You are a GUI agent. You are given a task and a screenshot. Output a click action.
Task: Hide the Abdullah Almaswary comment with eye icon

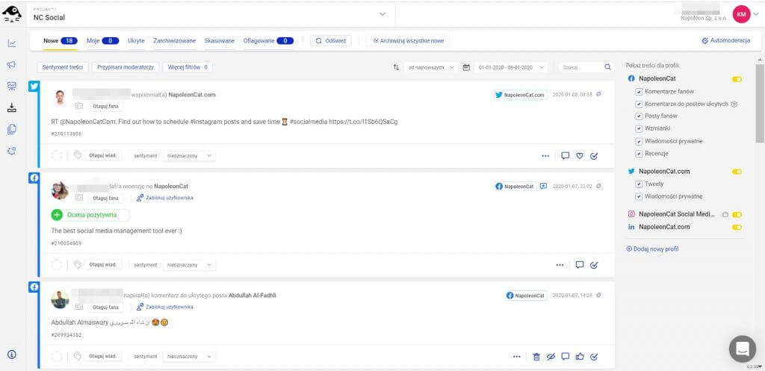coord(551,357)
